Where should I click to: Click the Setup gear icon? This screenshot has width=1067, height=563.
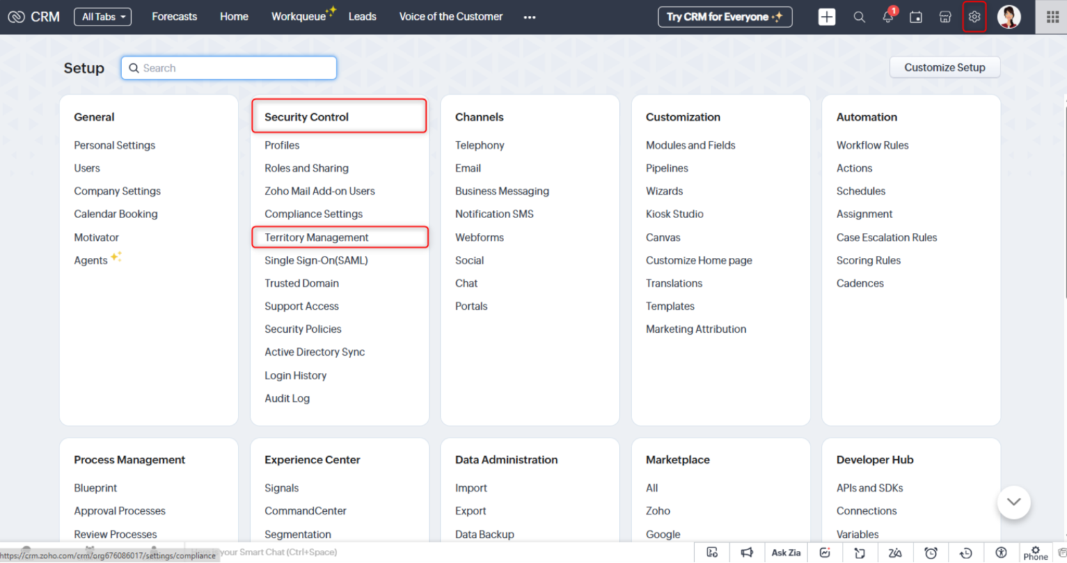pos(974,17)
